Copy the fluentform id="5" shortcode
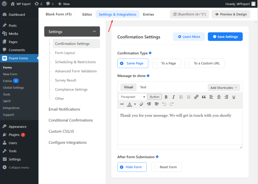This screenshot has width=258, height=184. [x=189, y=14]
